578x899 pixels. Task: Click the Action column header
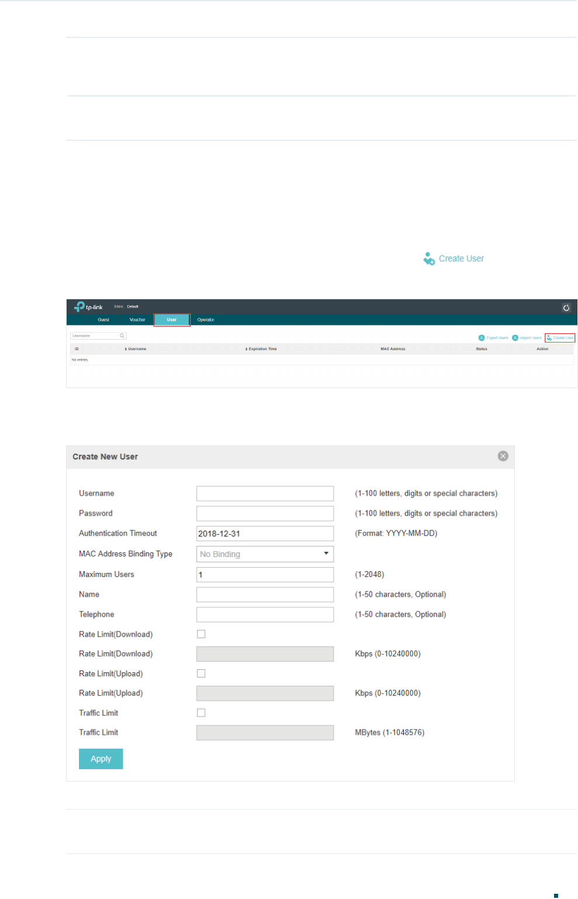[x=542, y=349]
